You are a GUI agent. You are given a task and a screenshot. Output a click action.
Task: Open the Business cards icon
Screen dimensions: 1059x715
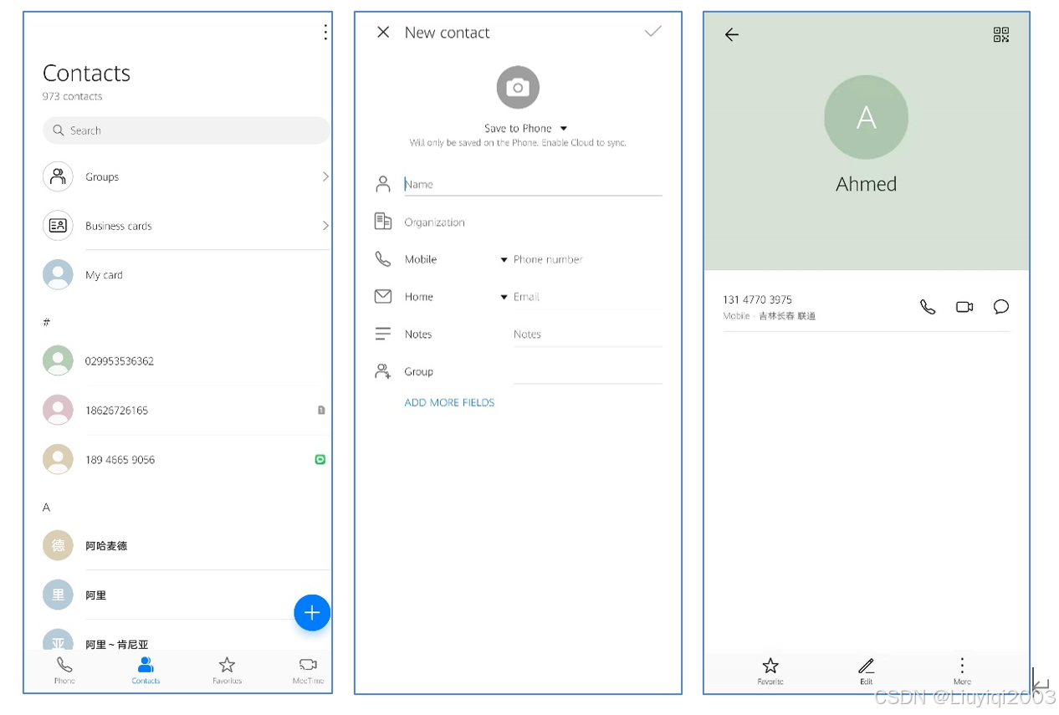[x=58, y=226]
